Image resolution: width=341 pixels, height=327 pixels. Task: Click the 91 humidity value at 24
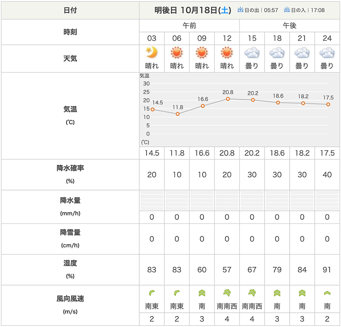pyautogui.click(x=327, y=270)
